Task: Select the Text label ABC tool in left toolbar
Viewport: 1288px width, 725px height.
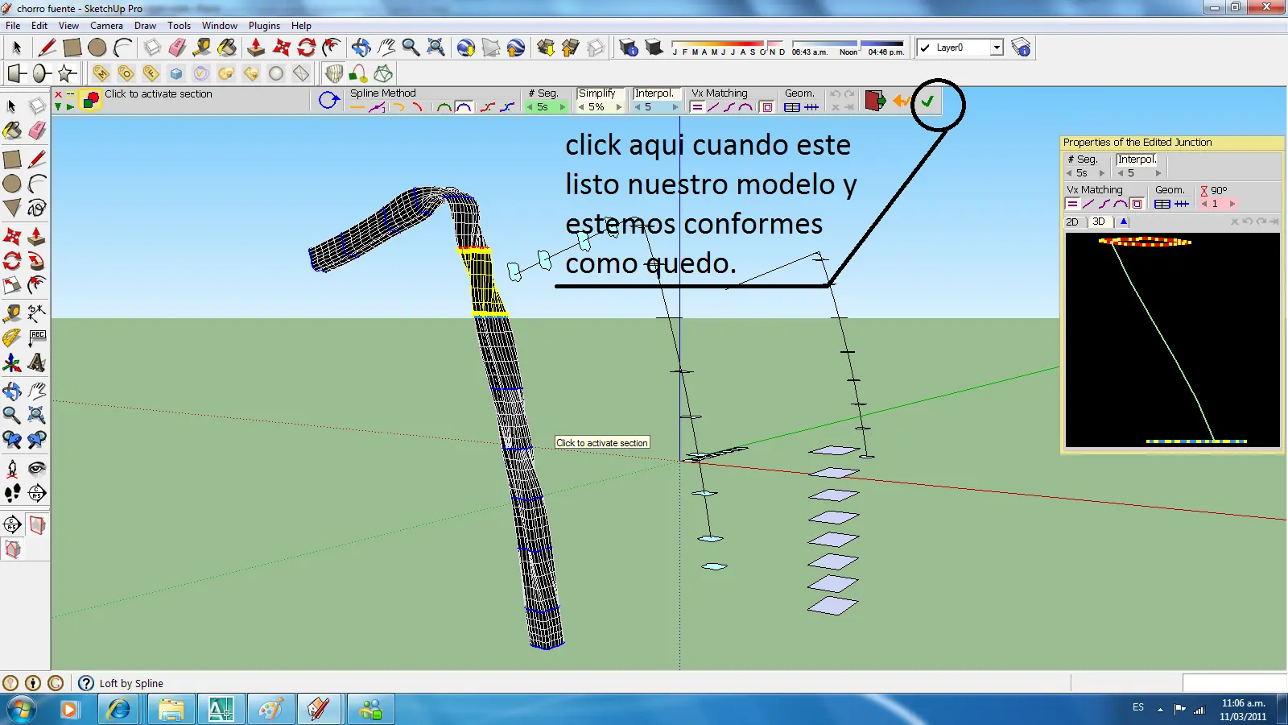Action: 37,338
